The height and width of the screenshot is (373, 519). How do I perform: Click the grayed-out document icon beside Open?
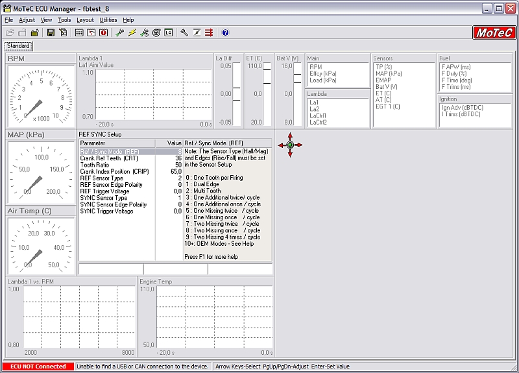22,33
